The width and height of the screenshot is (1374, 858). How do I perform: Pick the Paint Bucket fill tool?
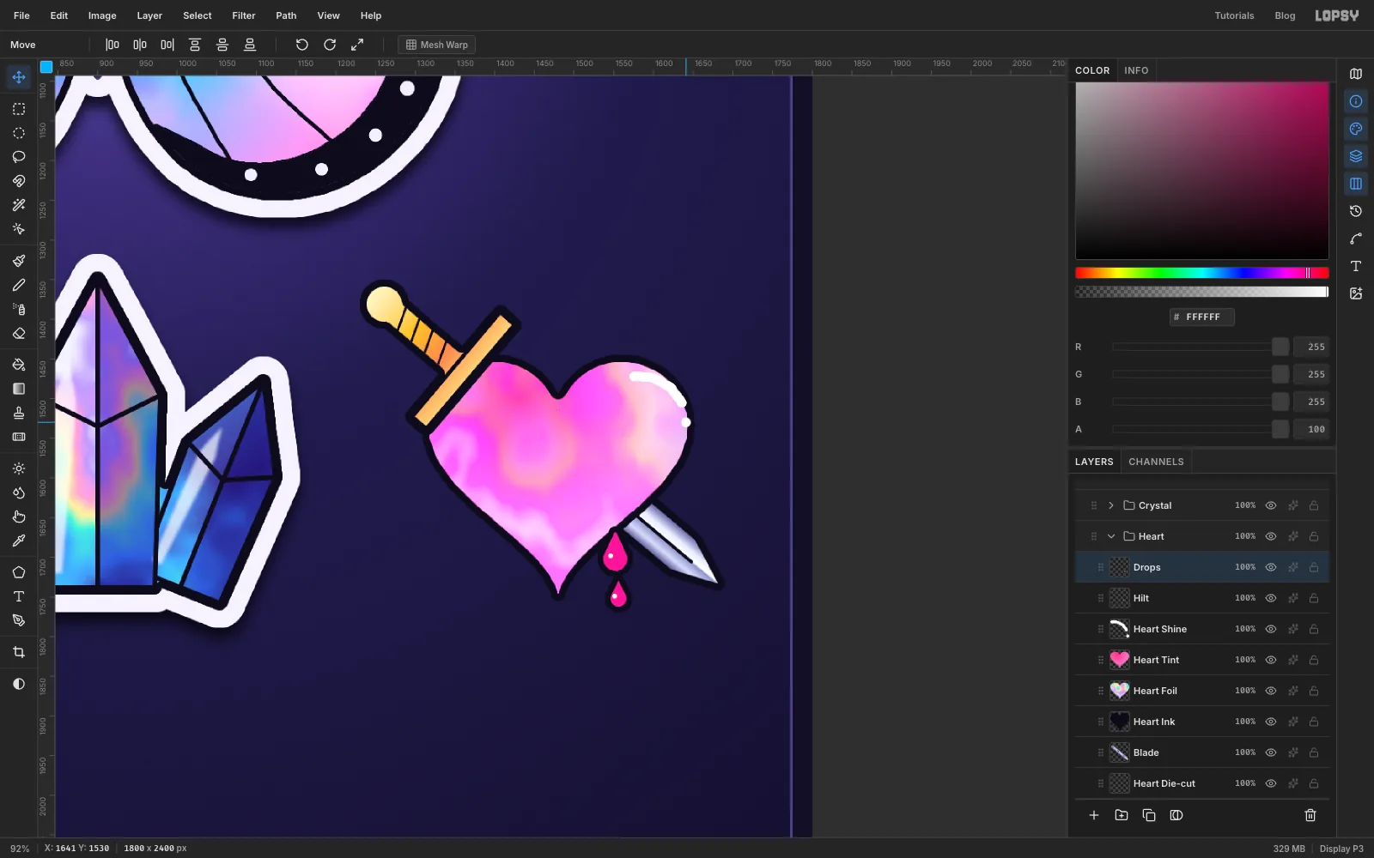coord(19,365)
